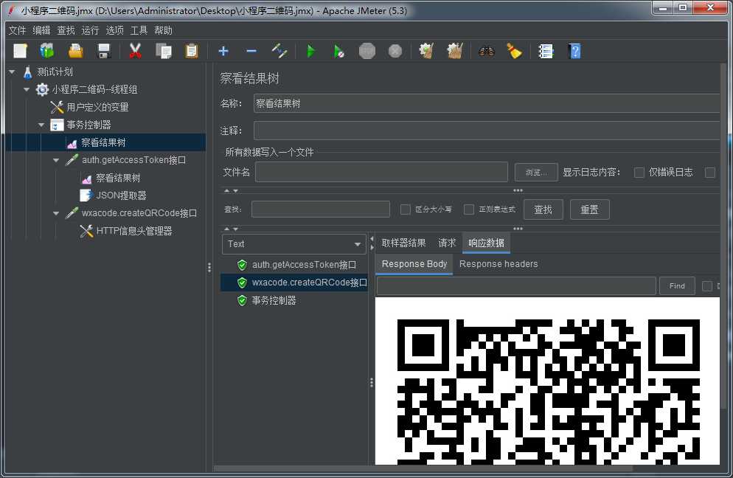Click the New test plan icon
Viewport: 733px width, 478px height.
(x=20, y=50)
